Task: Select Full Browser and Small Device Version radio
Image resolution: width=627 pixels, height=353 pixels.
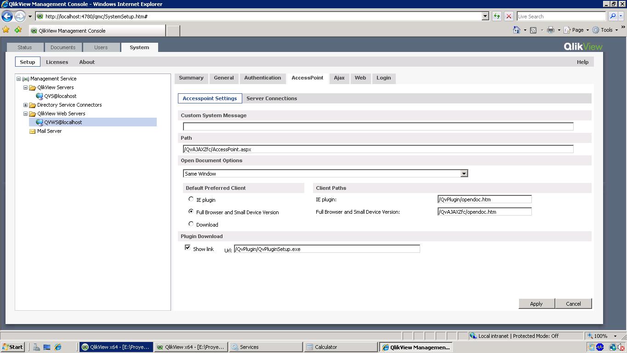Action: [191, 211]
